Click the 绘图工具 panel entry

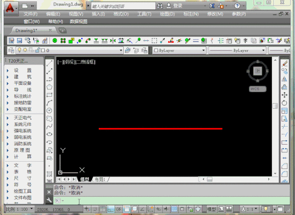[x=22, y=191]
